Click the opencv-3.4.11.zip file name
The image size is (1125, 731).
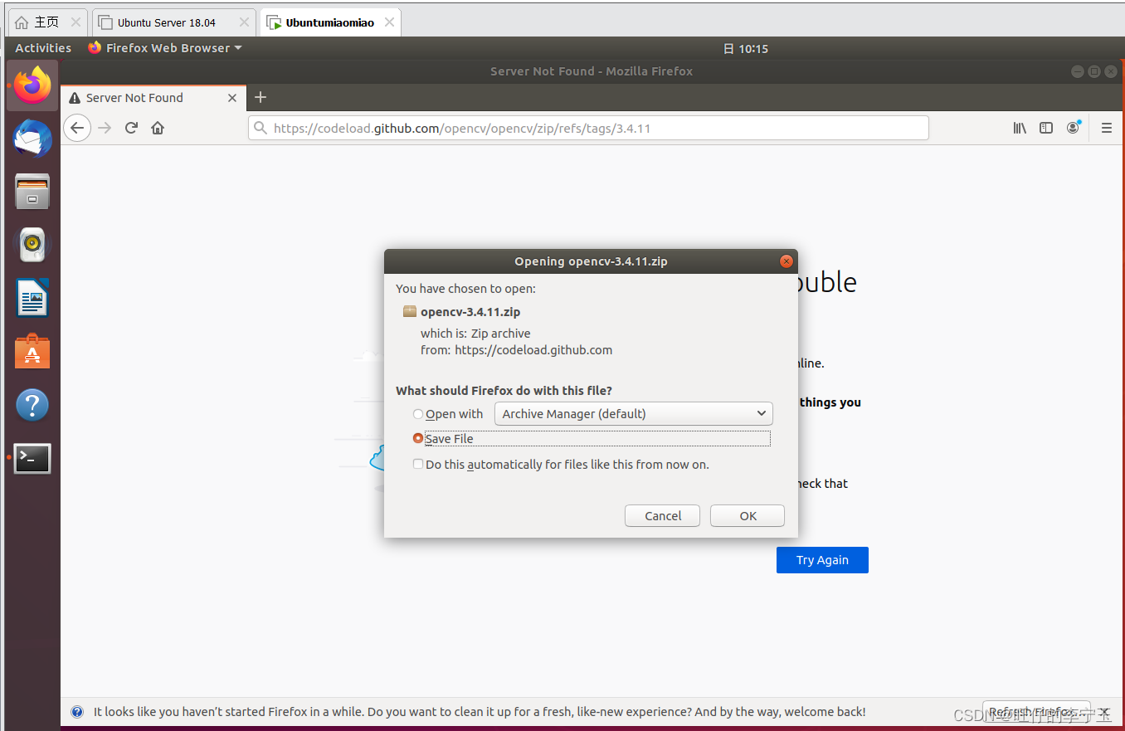[x=470, y=312]
